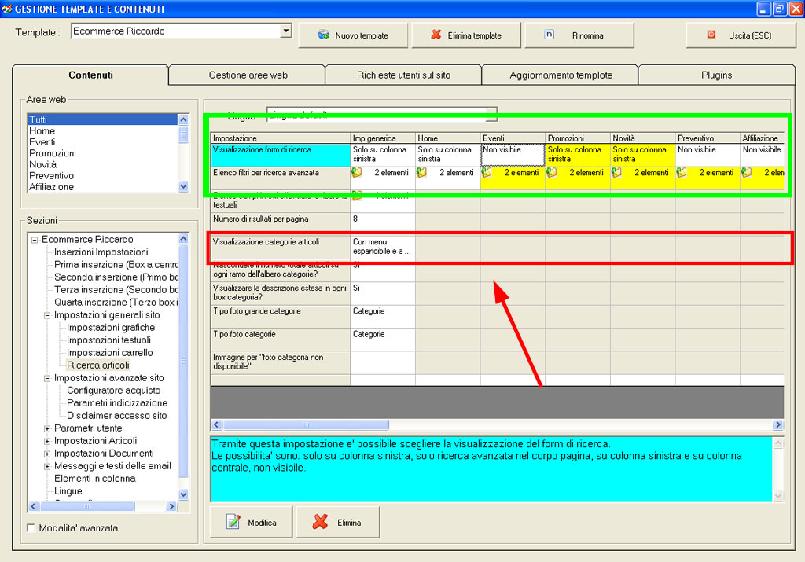Open Richieste utenti sul sito tab
805x562 pixels.
coord(403,75)
